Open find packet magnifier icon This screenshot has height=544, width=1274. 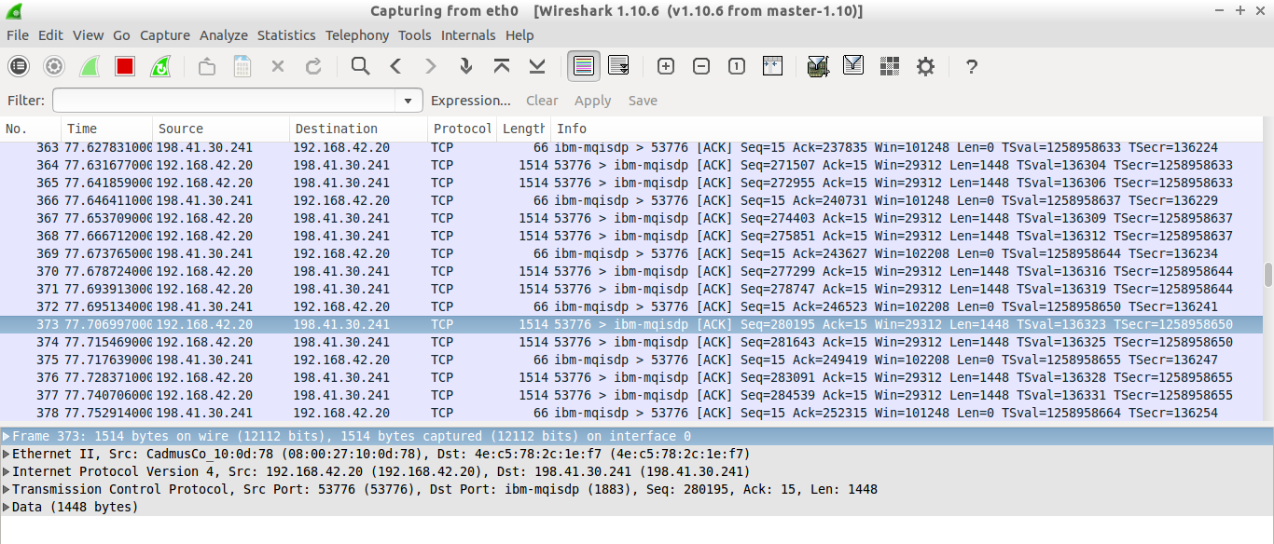click(360, 66)
